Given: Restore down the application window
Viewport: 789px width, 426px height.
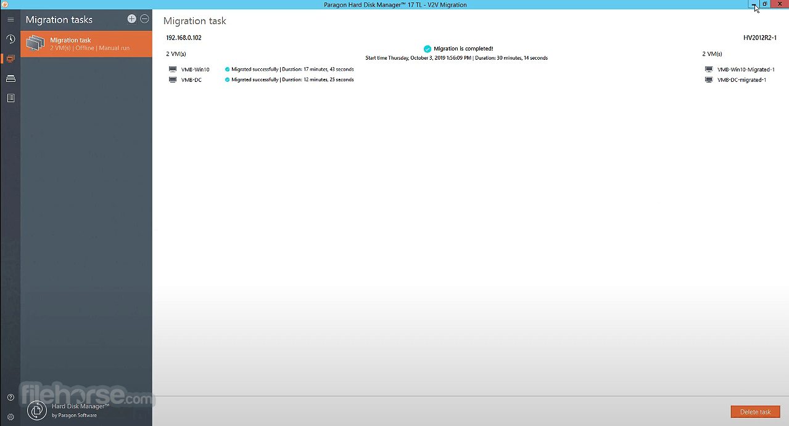Looking at the screenshot, I should click(x=765, y=4).
